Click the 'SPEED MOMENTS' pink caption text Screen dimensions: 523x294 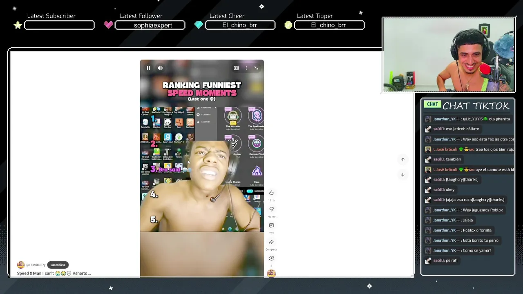click(202, 93)
